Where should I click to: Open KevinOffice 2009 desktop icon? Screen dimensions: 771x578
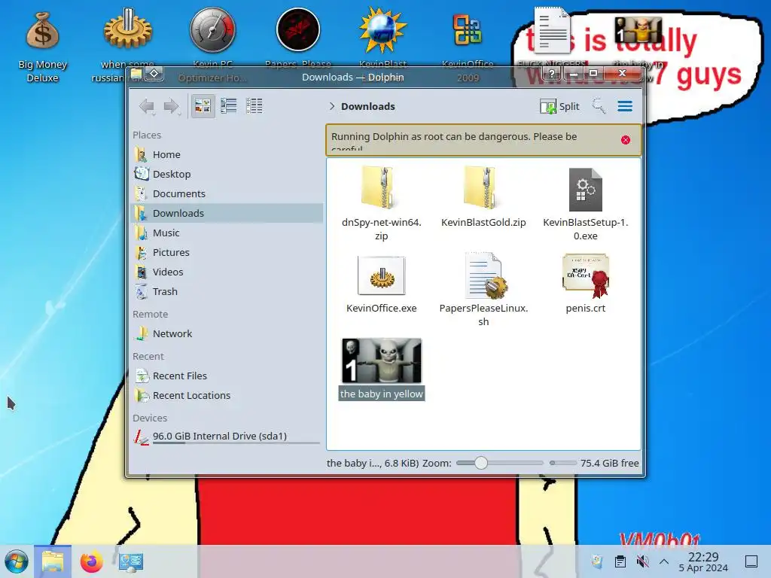(468, 30)
